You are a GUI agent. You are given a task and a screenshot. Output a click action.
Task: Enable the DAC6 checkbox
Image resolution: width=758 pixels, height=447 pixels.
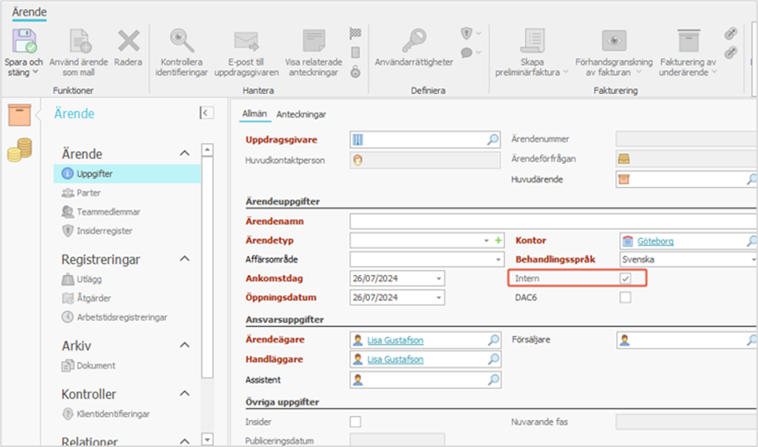(x=625, y=297)
